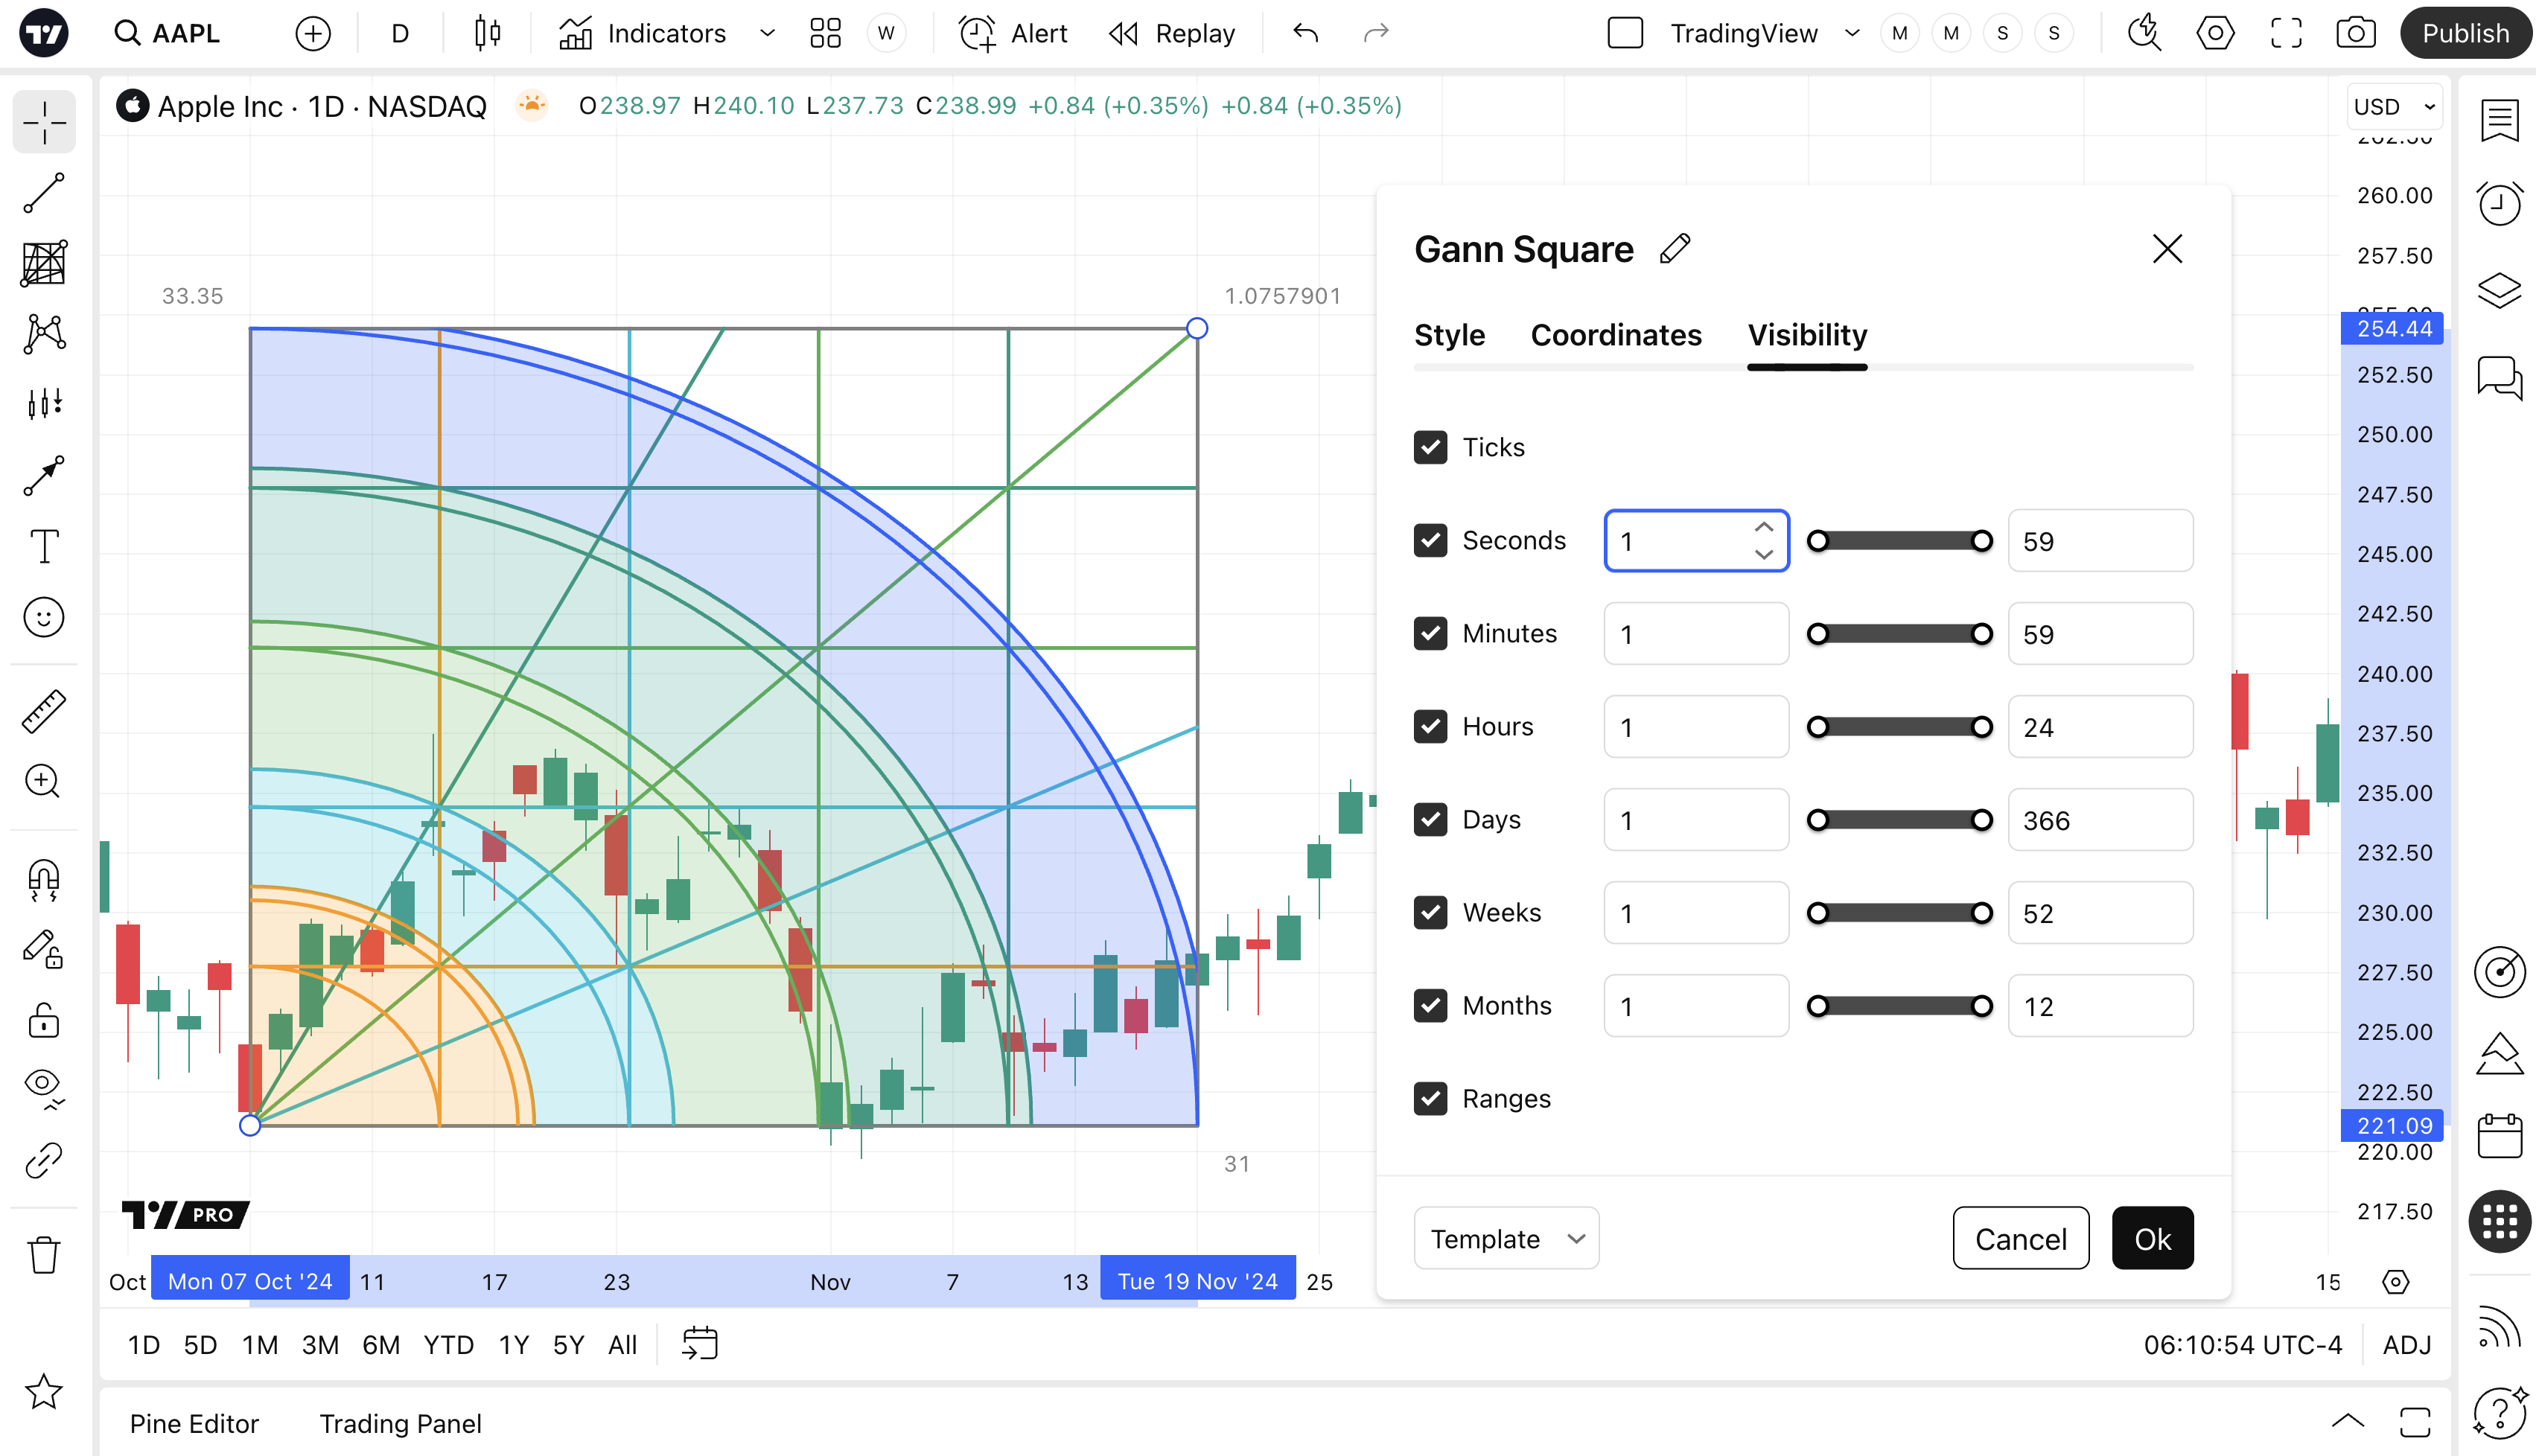Disable the Hours visibility checkbox
The height and width of the screenshot is (1456, 2536).
(x=1430, y=727)
